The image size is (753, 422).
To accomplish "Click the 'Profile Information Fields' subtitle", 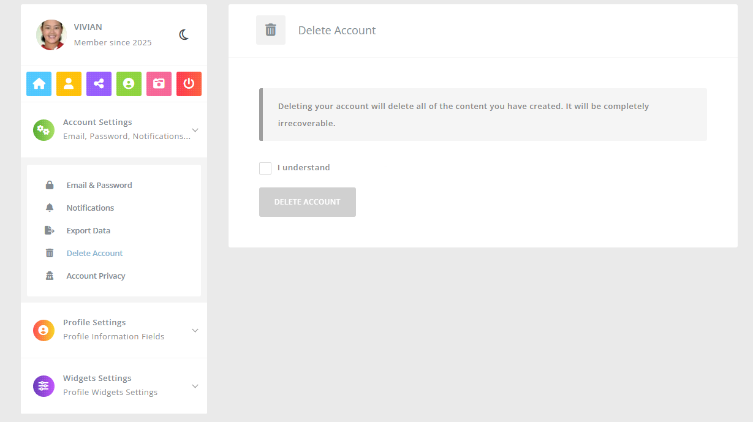I will pos(114,336).
